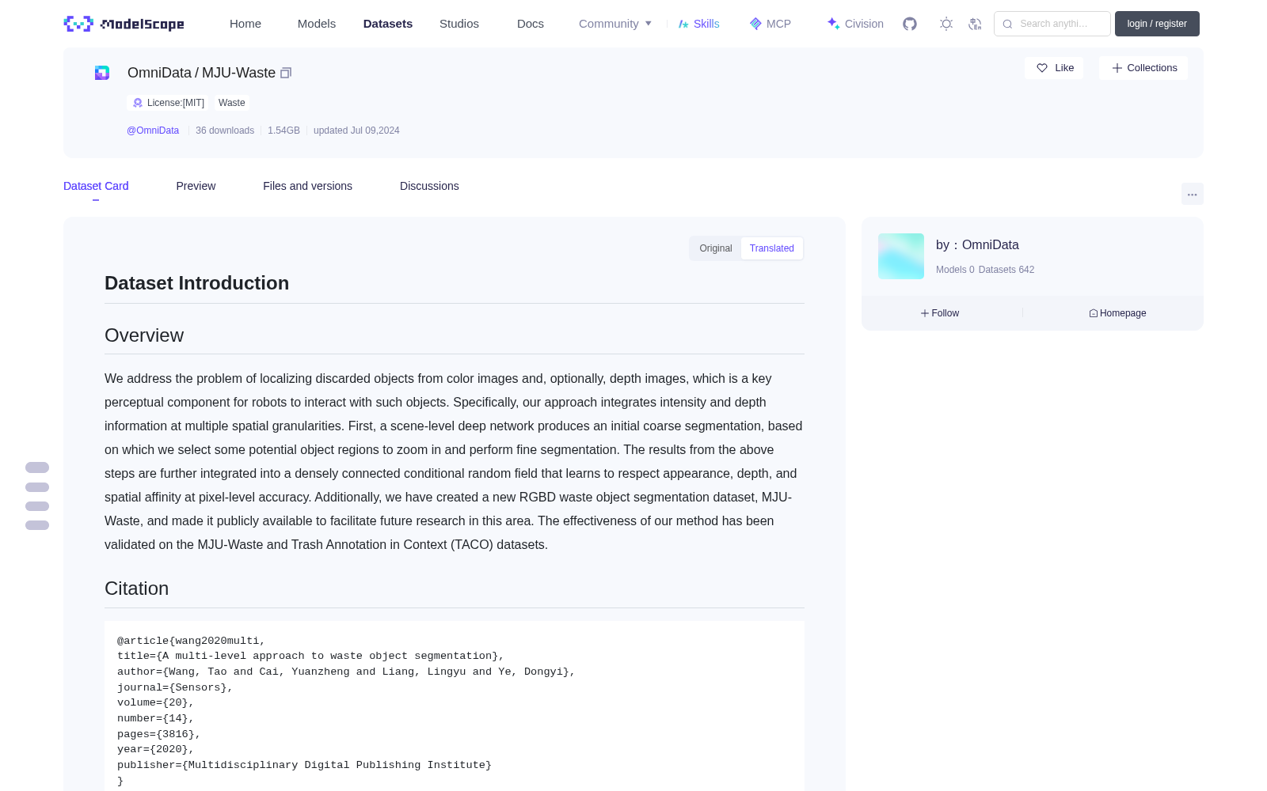
Task: Visit the OmniData Homepage
Action: [x=1117, y=313]
